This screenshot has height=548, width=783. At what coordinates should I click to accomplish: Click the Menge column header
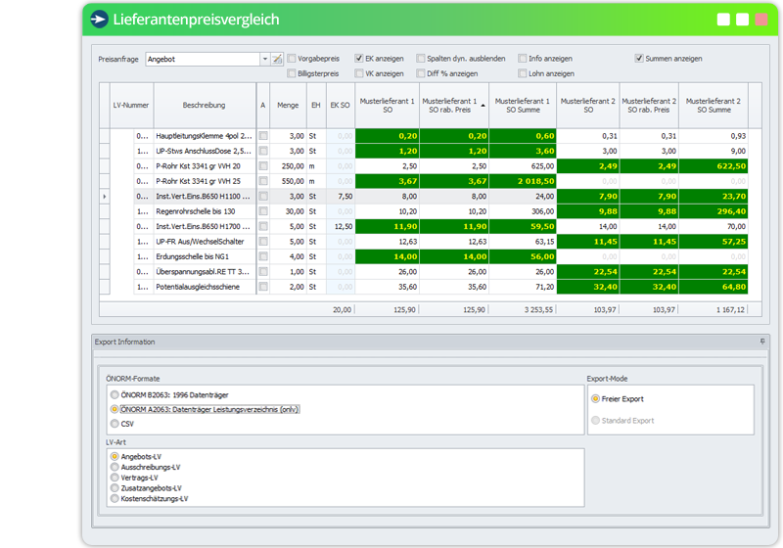click(288, 106)
